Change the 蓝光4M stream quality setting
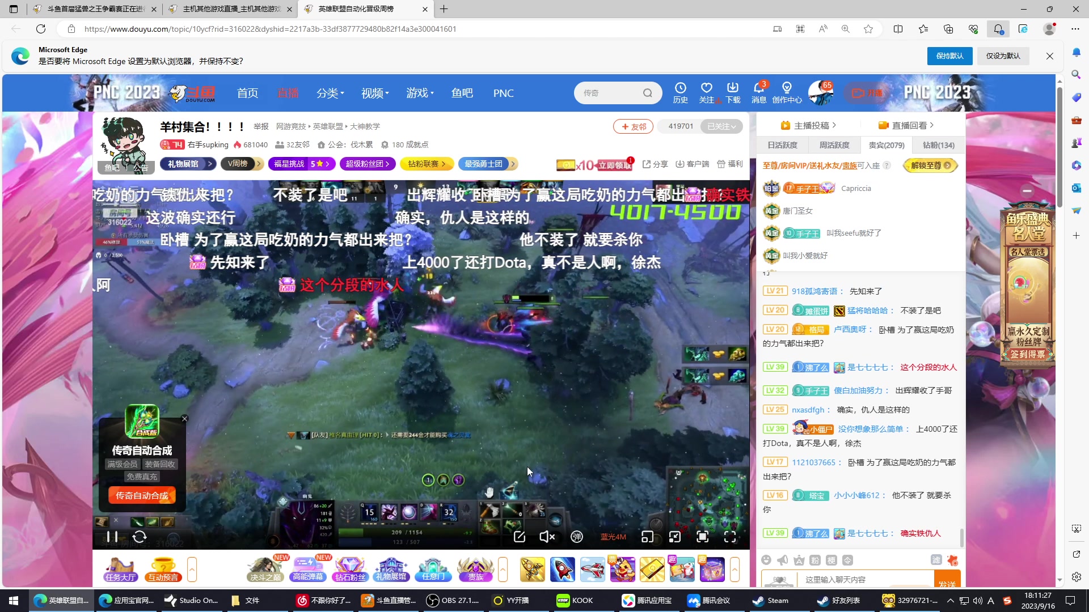 click(613, 537)
